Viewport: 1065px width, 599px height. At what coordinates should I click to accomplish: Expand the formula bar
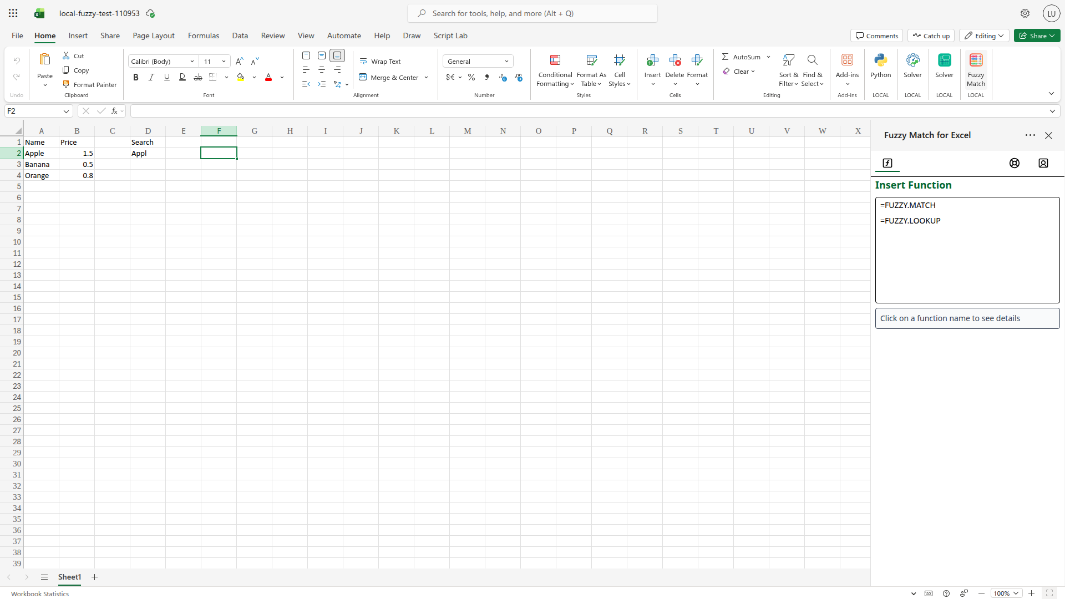1052,111
